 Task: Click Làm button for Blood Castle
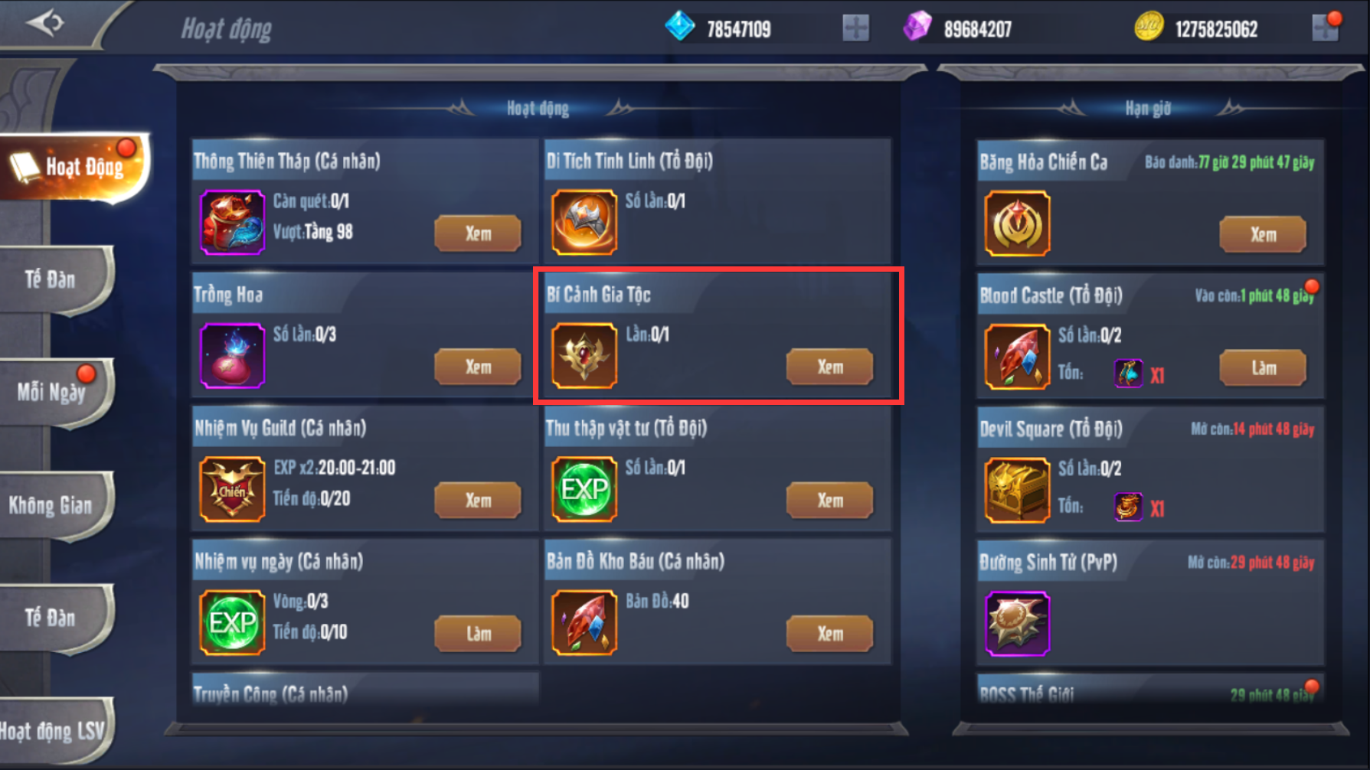pyautogui.click(x=1263, y=368)
